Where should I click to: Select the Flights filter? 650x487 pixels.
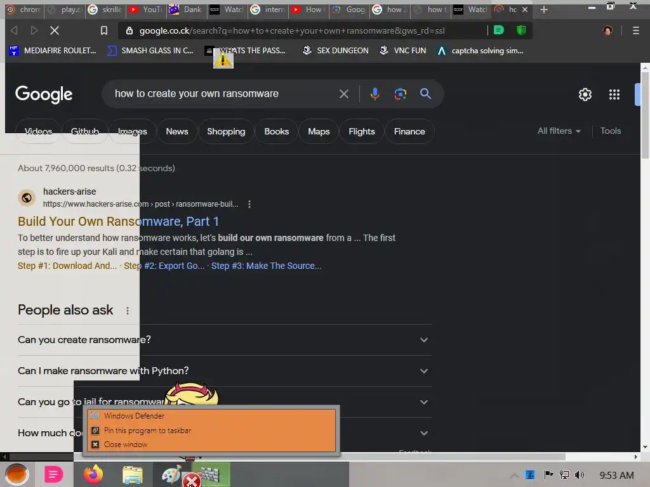coord(361,131)
